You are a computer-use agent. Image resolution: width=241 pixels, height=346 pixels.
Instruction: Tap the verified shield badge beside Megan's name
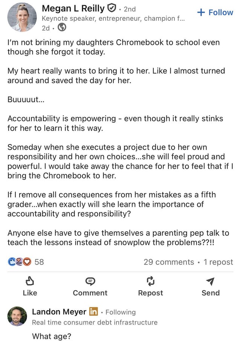pos(111,8)
